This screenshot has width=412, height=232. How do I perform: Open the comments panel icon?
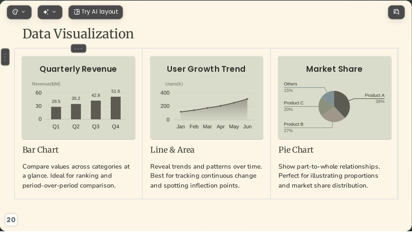coord(396,12)
